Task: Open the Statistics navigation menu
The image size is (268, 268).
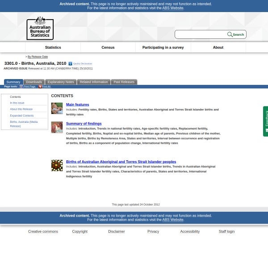Action: pyautogui.click(x=53, y=47)
